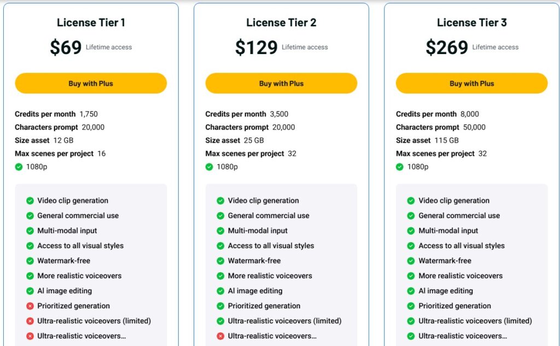Click green check next to Tier 1 AI image editing

(x=30, y=291)
